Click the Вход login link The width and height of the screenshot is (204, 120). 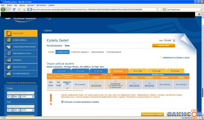pyautogui.click(x=67, y=45)
